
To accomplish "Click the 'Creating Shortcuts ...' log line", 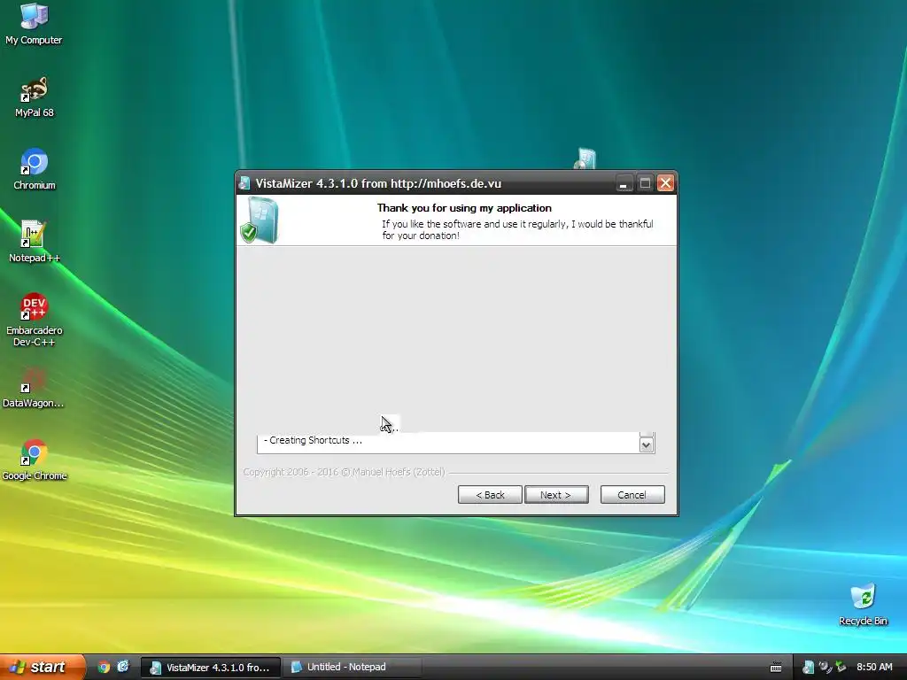I will pyautogui.click(x=313, y=440).
